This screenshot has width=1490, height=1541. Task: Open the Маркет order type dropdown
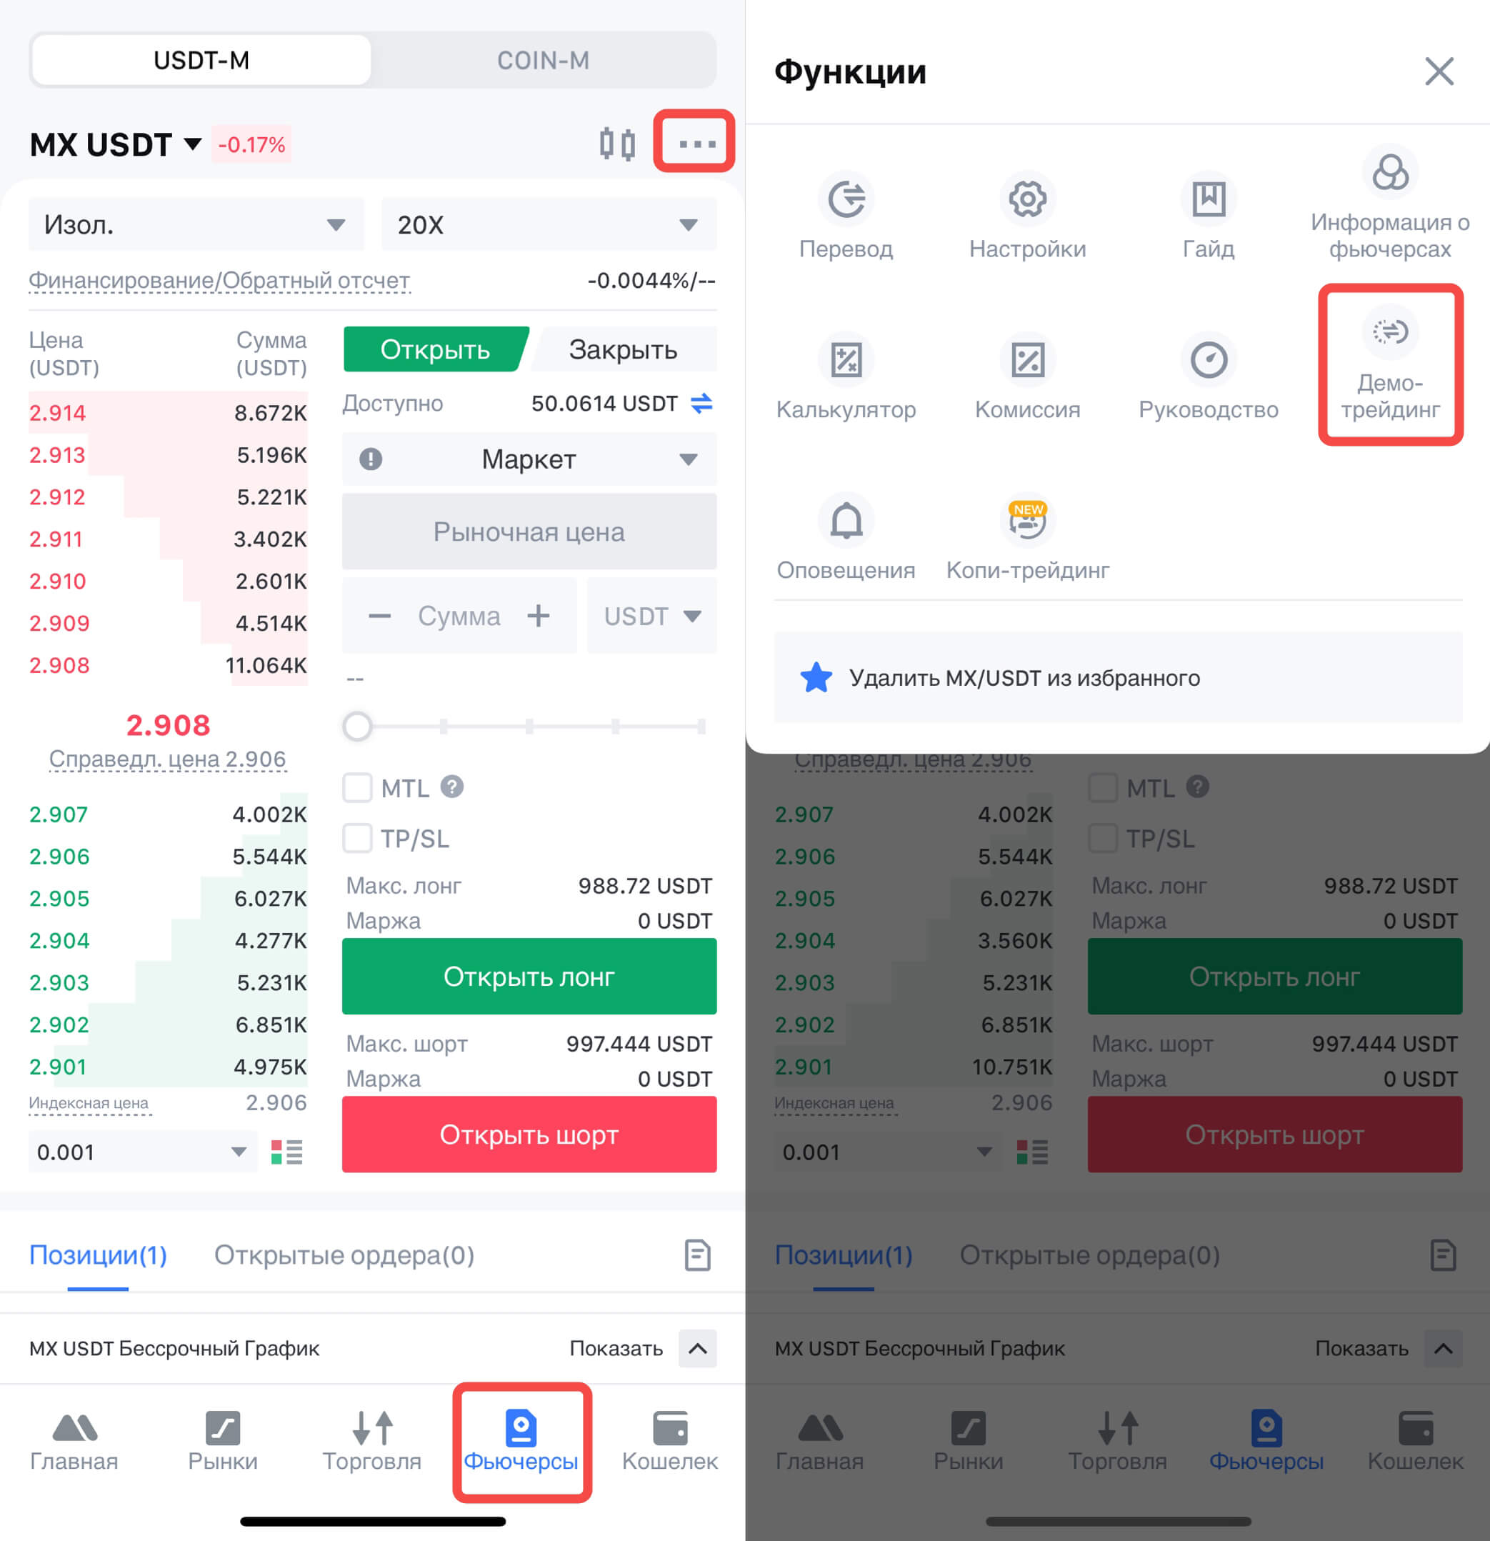tap(529, 459)
